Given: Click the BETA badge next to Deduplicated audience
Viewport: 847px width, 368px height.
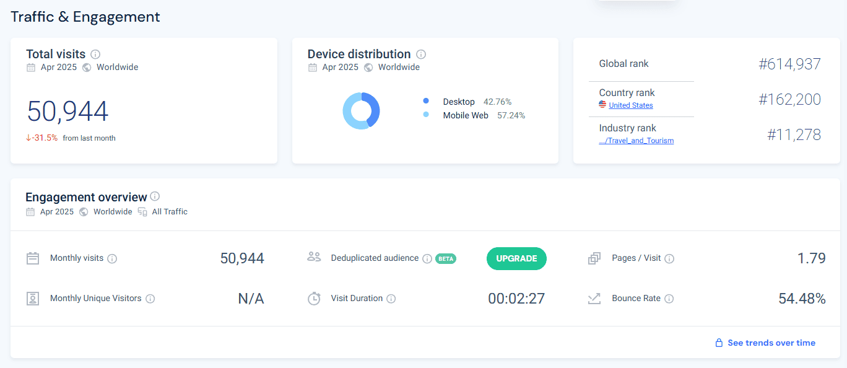Looking at the screenshot, I should click(x=446, y=258).
